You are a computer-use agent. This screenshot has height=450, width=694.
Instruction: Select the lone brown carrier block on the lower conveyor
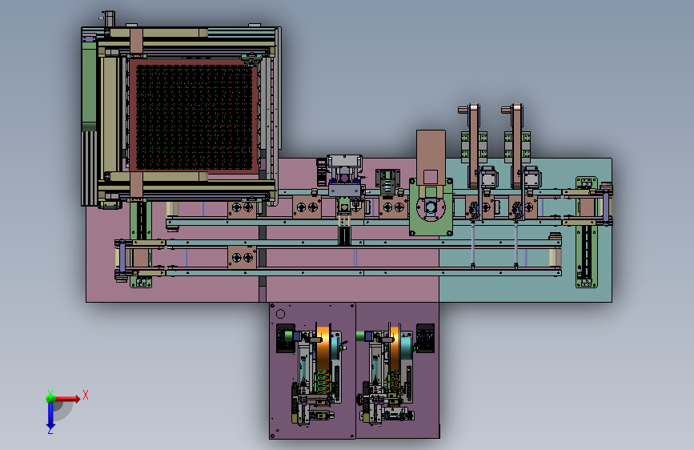[242, 258]
